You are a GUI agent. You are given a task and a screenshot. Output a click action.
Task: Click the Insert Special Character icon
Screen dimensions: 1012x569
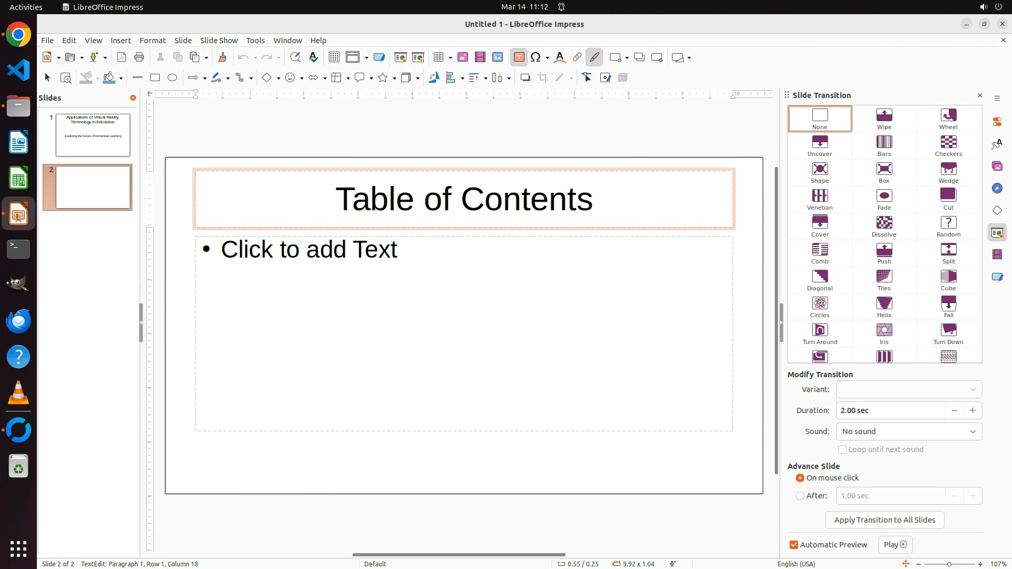(536, 57)
